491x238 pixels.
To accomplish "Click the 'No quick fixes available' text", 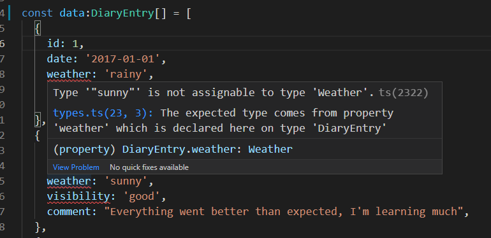I will click(x=149, y=167).
